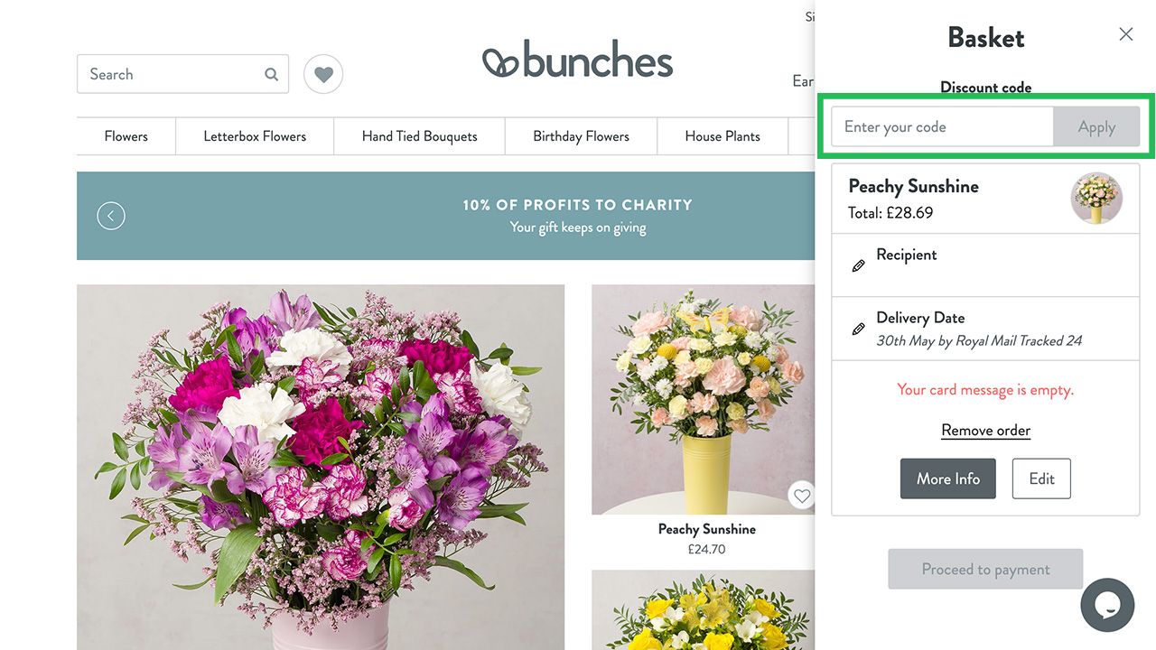Image resolution: width=1156 pixels, height=650 pixels.
Task: Focus the discount code input field
Action: coord(942,127)
